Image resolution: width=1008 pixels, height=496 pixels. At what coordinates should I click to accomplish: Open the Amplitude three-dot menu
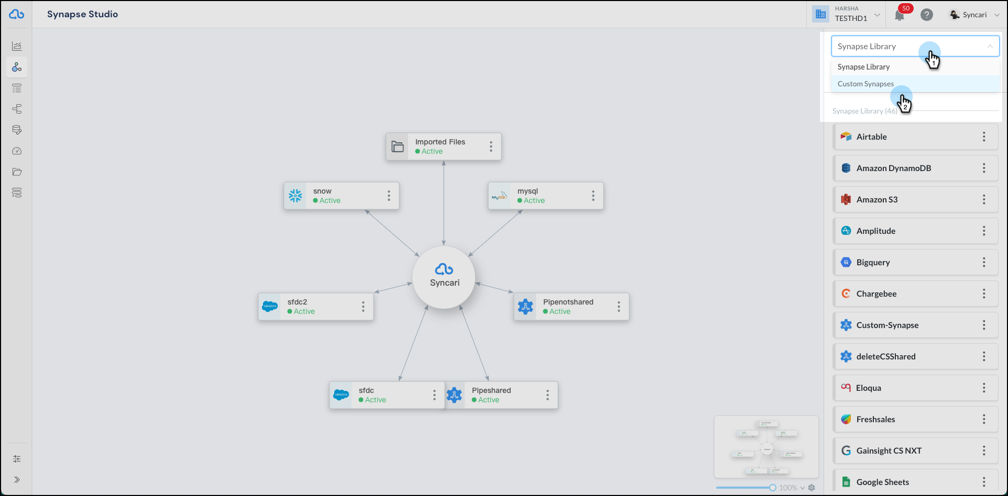click(x=984, y=231)
